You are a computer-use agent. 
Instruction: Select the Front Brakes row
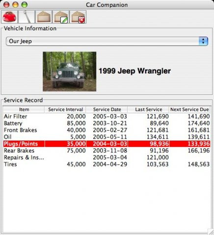[107, 130]
